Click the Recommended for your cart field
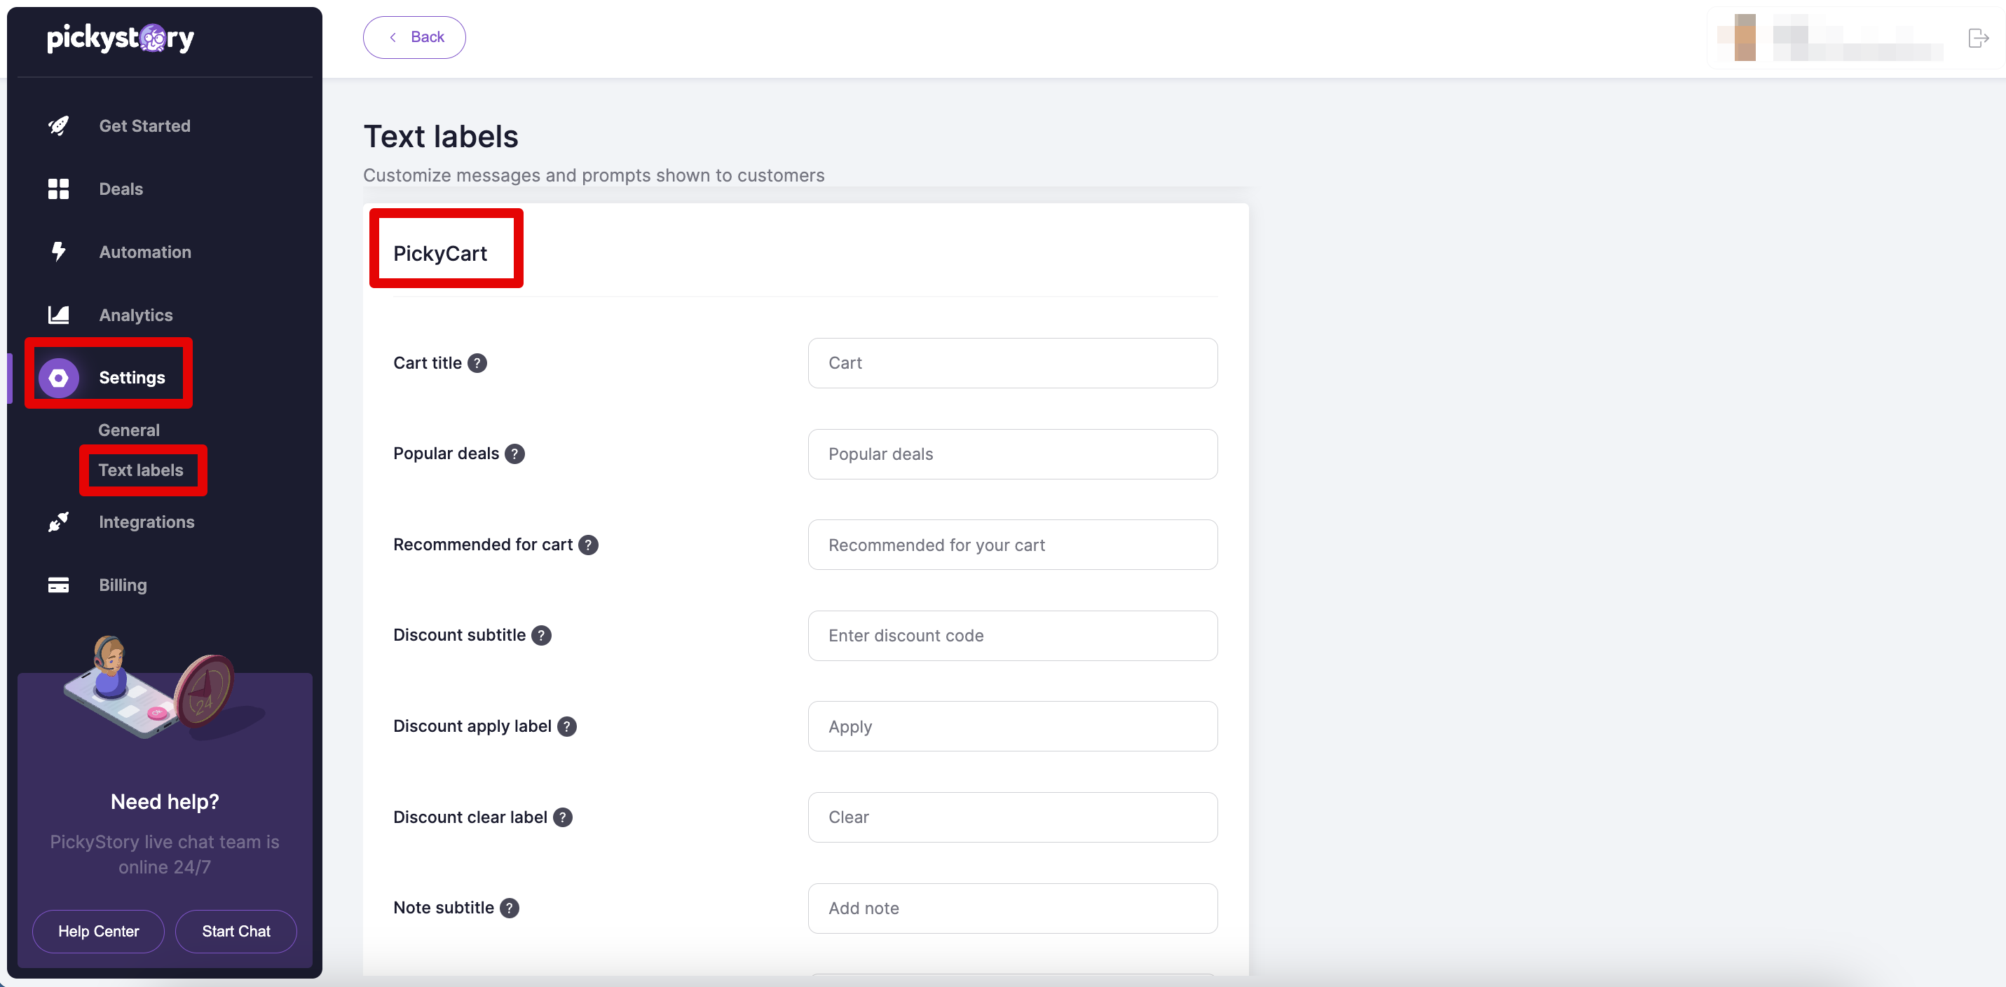This screenshot has width=2006, height=987. [1013, 545]
